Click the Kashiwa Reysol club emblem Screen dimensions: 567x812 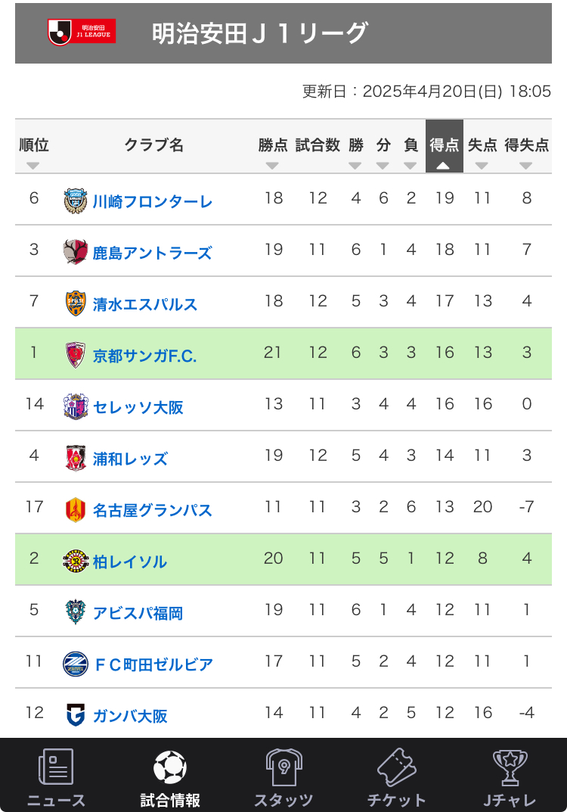pyautogui.click(x=76, y=561)
